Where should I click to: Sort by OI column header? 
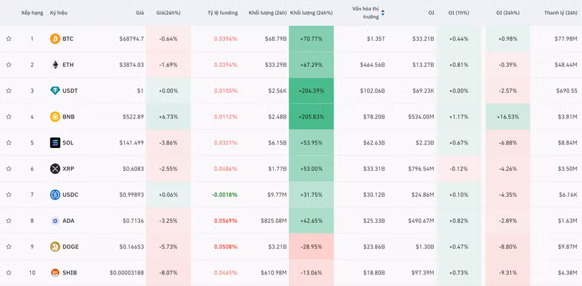click(431, 13)
